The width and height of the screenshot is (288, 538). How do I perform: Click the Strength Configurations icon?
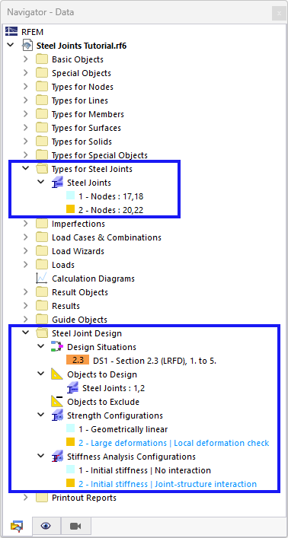(x=57, y=415)
